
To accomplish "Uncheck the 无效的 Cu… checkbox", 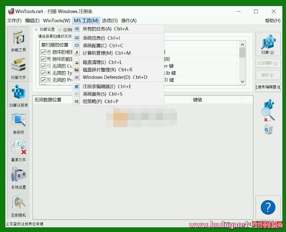I will (43, 66).
